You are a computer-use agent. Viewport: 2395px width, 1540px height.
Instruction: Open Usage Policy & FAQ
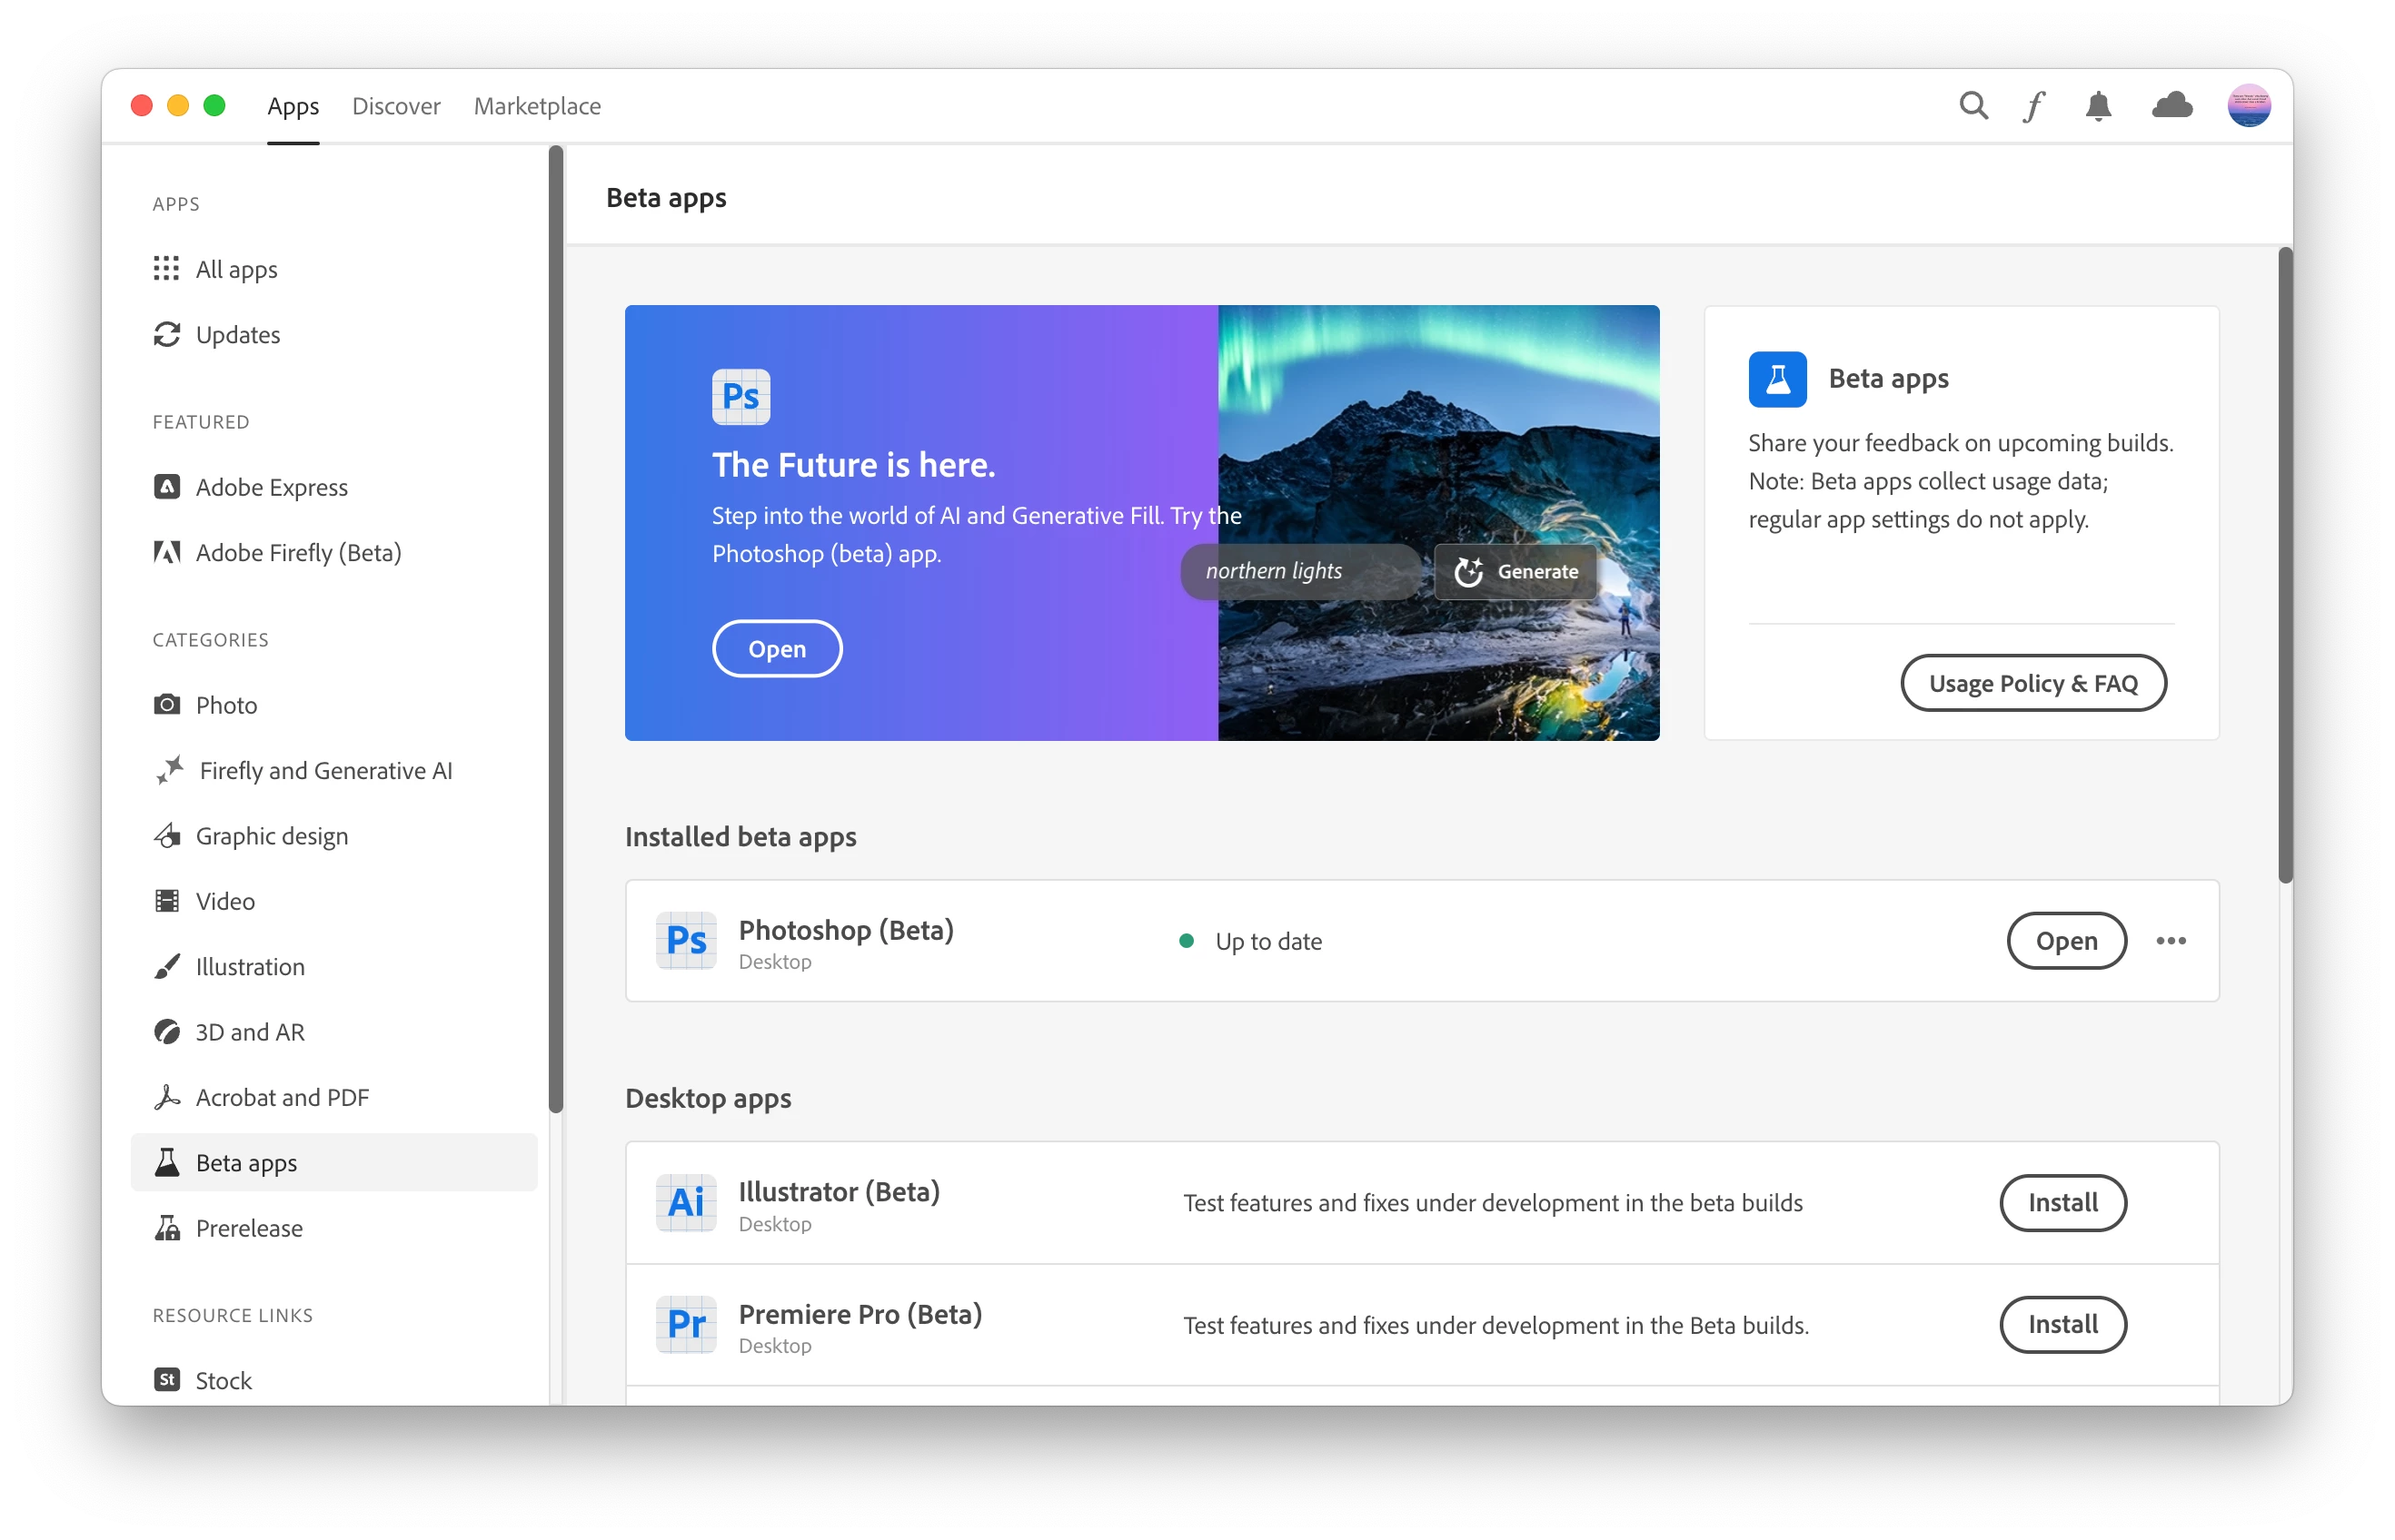pos(2032,684)
